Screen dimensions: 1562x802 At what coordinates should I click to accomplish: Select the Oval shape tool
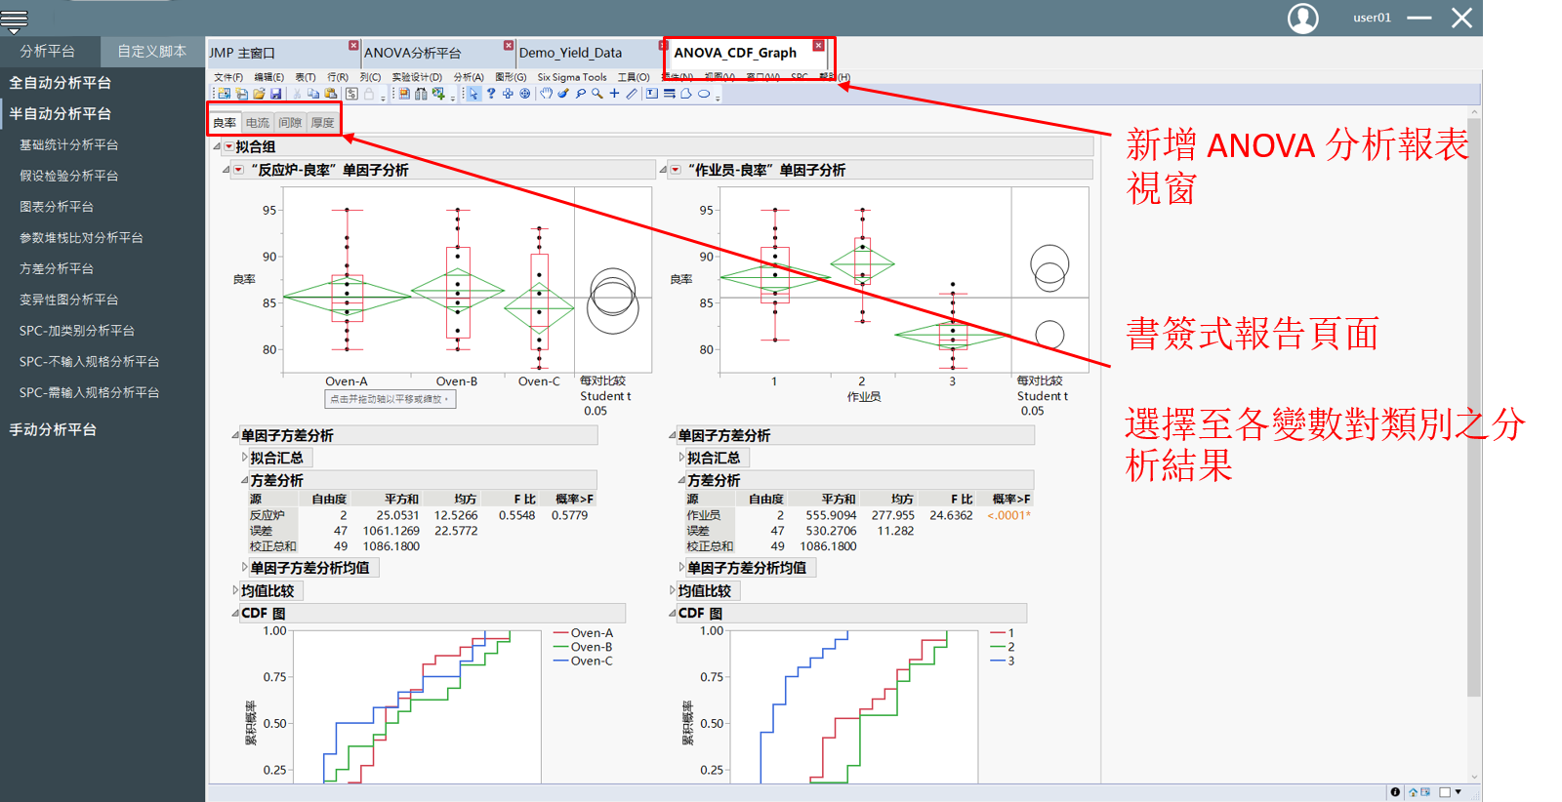coord(704,94)
